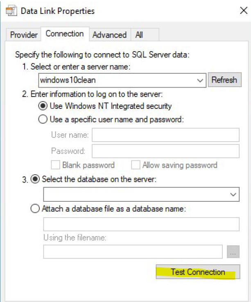Click the attach database name field

tap(141, 224)
